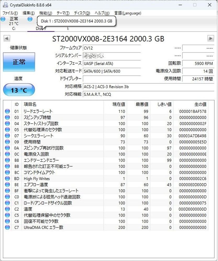Click the 回転数 value 5900 RPM
Screen dimensions: 218x261
pyautogui.click(x=198, y=63)
